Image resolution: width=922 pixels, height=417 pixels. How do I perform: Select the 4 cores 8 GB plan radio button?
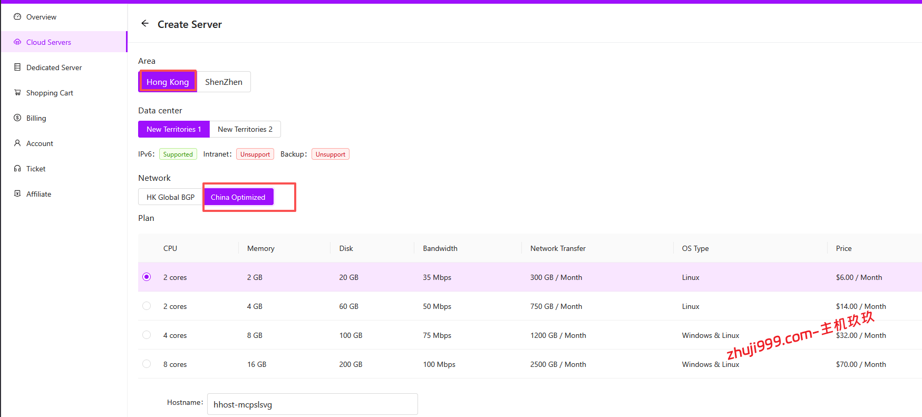147,335
